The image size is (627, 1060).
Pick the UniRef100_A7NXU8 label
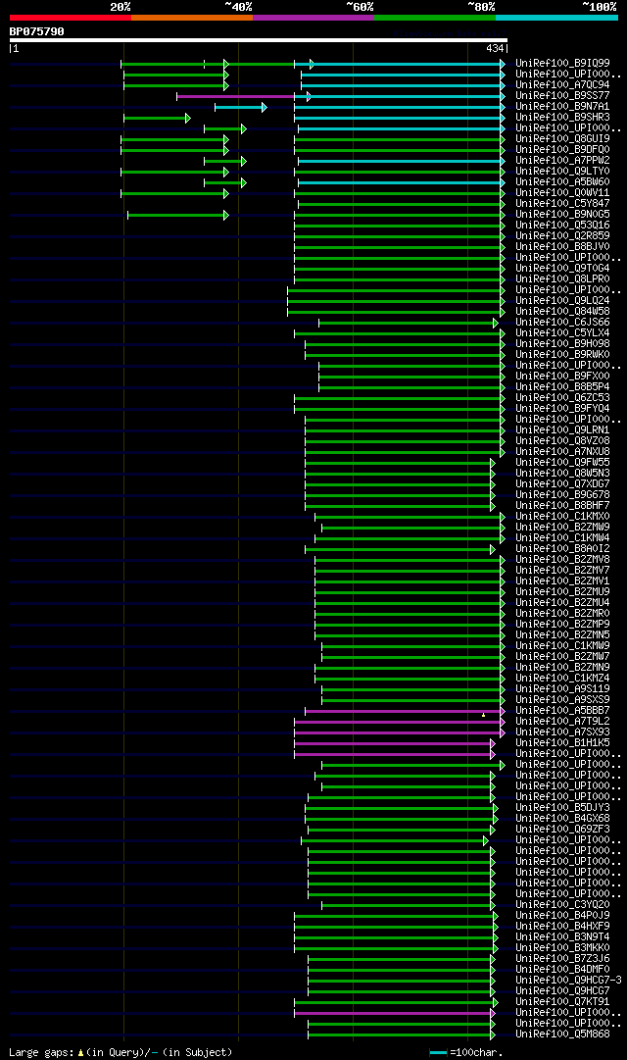562,452
